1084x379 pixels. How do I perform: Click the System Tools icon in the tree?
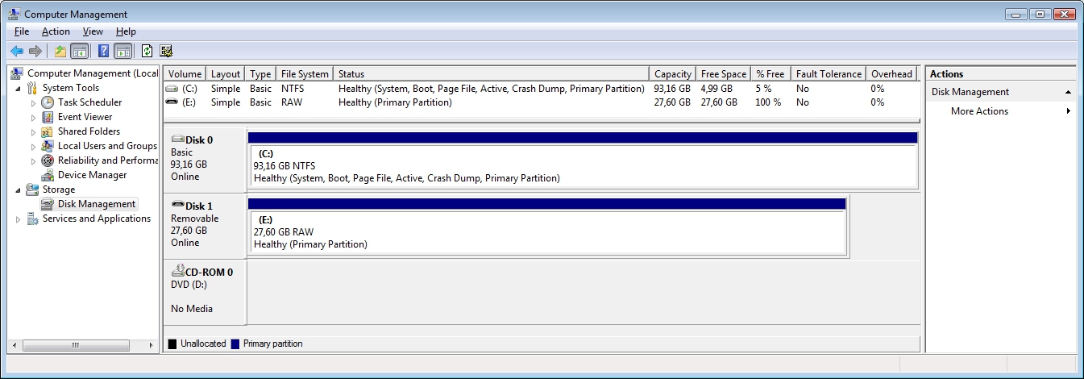click(x=32, y=88)
